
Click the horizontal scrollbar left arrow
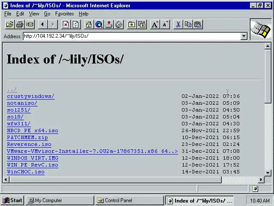coord(6,179)
